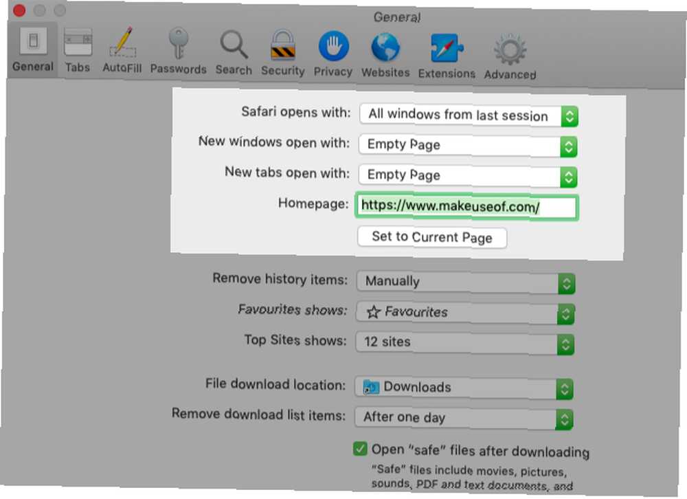
Task: Open the Top Sites shows dropdown
Action: click(465, 343)
